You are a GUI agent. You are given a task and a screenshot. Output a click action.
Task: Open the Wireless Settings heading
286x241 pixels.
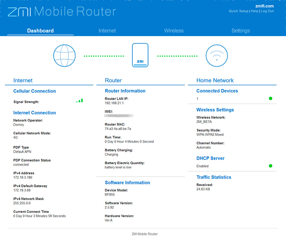[215, 110]
